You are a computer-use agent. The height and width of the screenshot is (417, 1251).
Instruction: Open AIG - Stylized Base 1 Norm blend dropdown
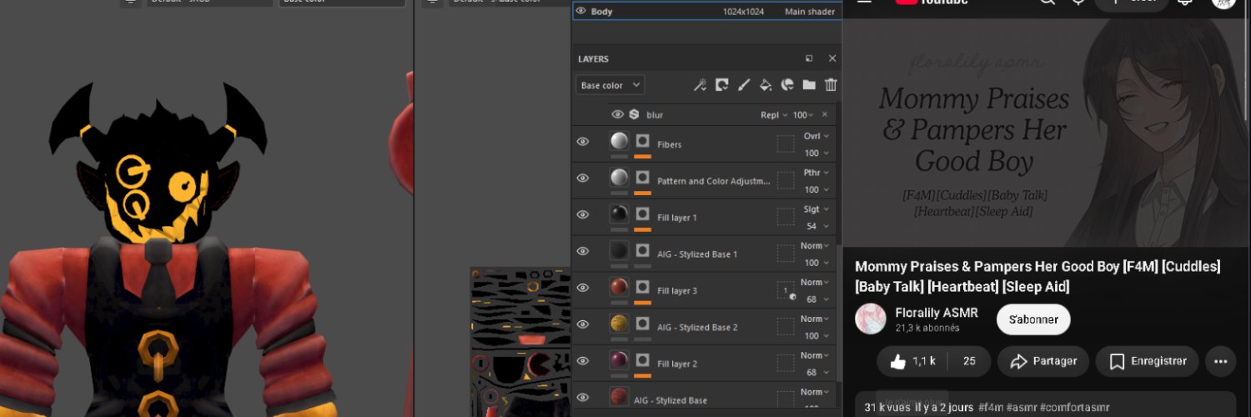(x=816, y=246)
